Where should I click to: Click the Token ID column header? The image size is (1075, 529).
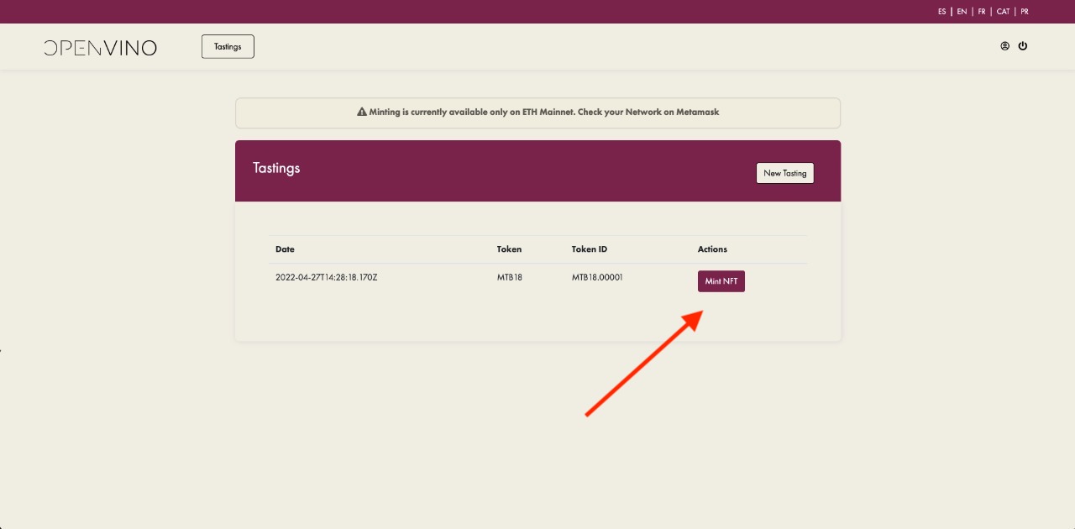click(590, 249)
